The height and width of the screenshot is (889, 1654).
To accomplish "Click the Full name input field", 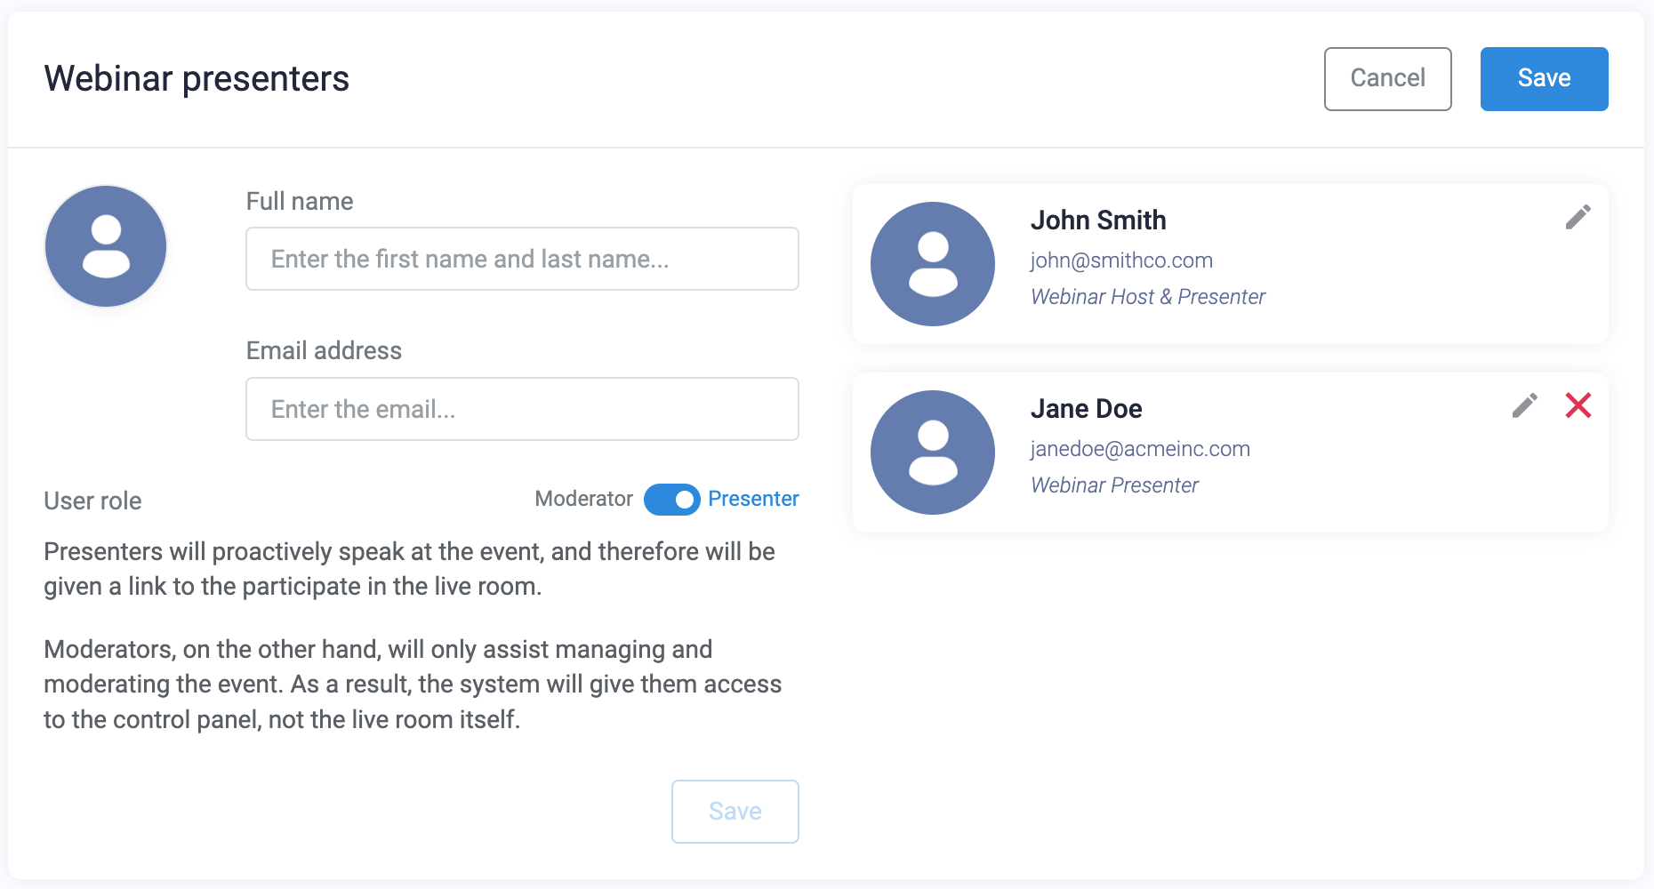I will click(x=522, y=259).
